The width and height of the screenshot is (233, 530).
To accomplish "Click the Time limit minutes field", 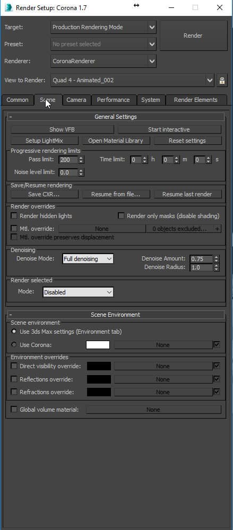I will click(168, 160).
